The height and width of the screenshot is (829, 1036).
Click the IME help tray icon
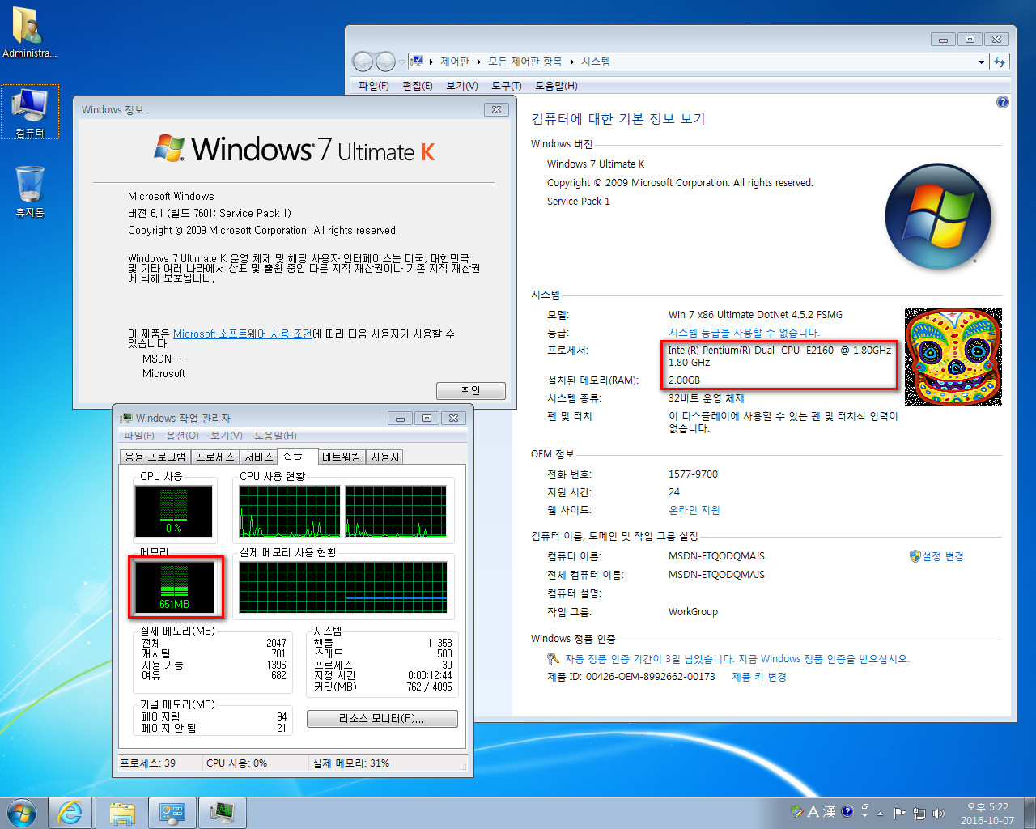click(847, 811)
